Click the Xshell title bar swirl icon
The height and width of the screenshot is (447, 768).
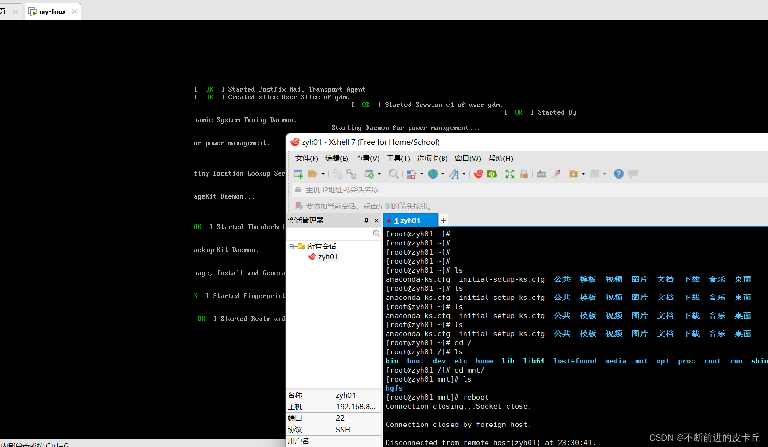click(x=295, y=142)
